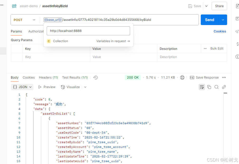Viewport: 239px width, 164px height.
Task: Select the response Cookies tab
Action: [29, 78]
